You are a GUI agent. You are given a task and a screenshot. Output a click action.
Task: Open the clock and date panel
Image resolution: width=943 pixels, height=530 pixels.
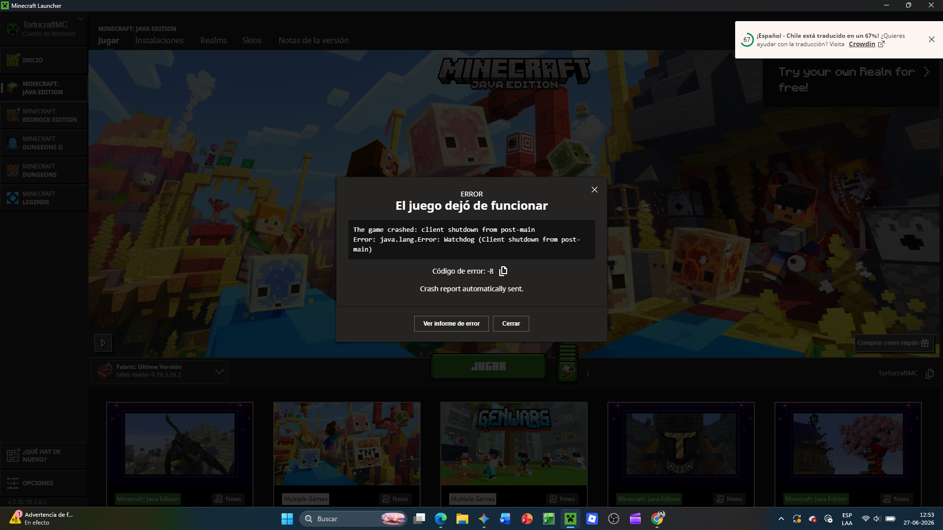[918, 519]
